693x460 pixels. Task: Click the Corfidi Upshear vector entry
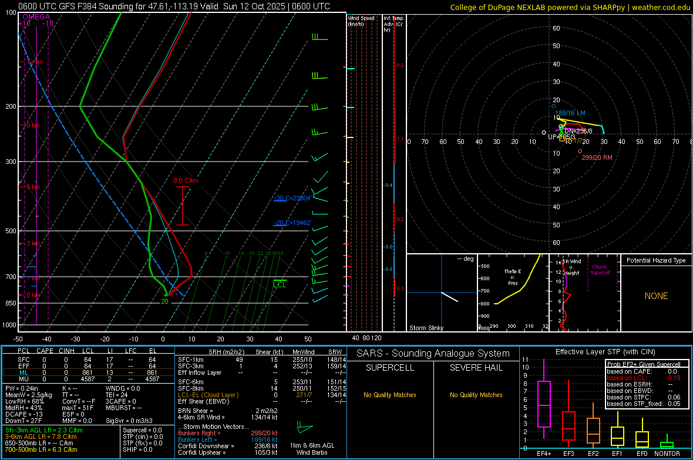[x=228, y=452]
